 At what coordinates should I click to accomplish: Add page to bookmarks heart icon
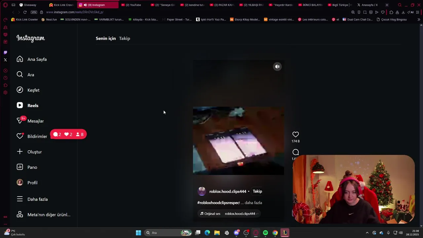383,12
